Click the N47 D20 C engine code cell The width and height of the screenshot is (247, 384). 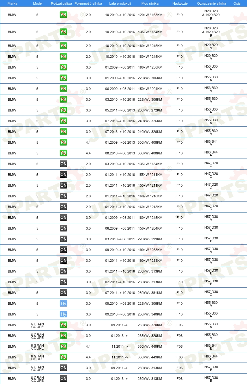(x=211, y=165)
